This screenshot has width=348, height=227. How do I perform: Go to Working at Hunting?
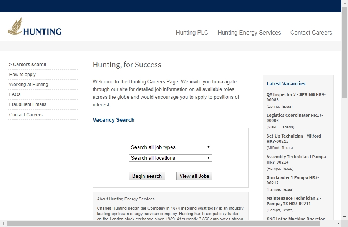[28, 85]
